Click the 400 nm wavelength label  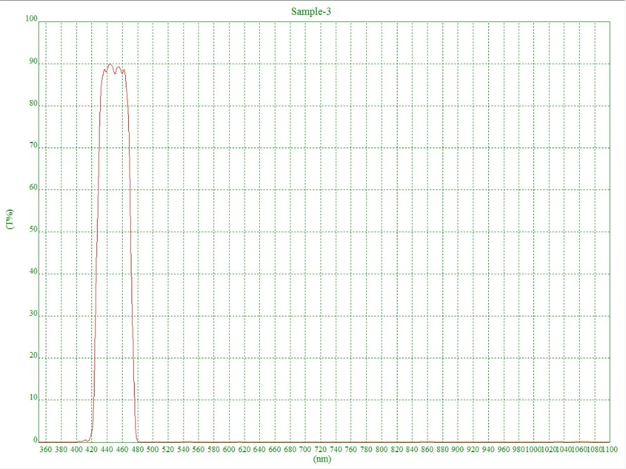click(x=76, y=450)
